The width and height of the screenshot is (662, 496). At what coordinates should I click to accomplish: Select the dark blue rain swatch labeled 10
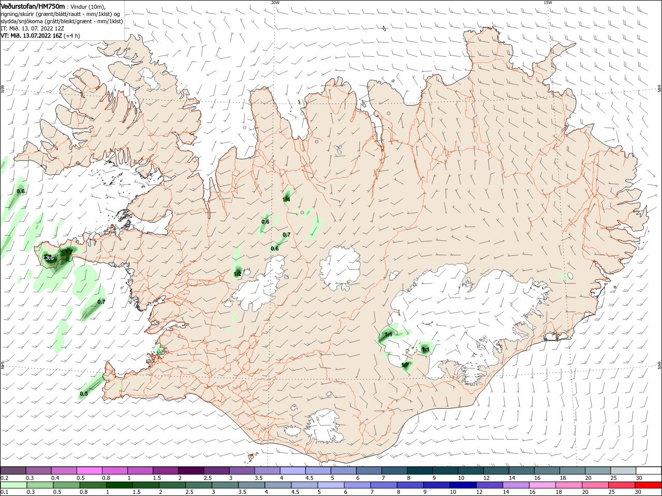click(x=462, y=485)
